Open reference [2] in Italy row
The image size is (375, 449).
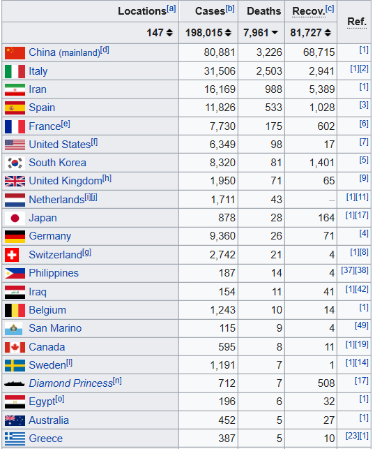tap(364, 68)
